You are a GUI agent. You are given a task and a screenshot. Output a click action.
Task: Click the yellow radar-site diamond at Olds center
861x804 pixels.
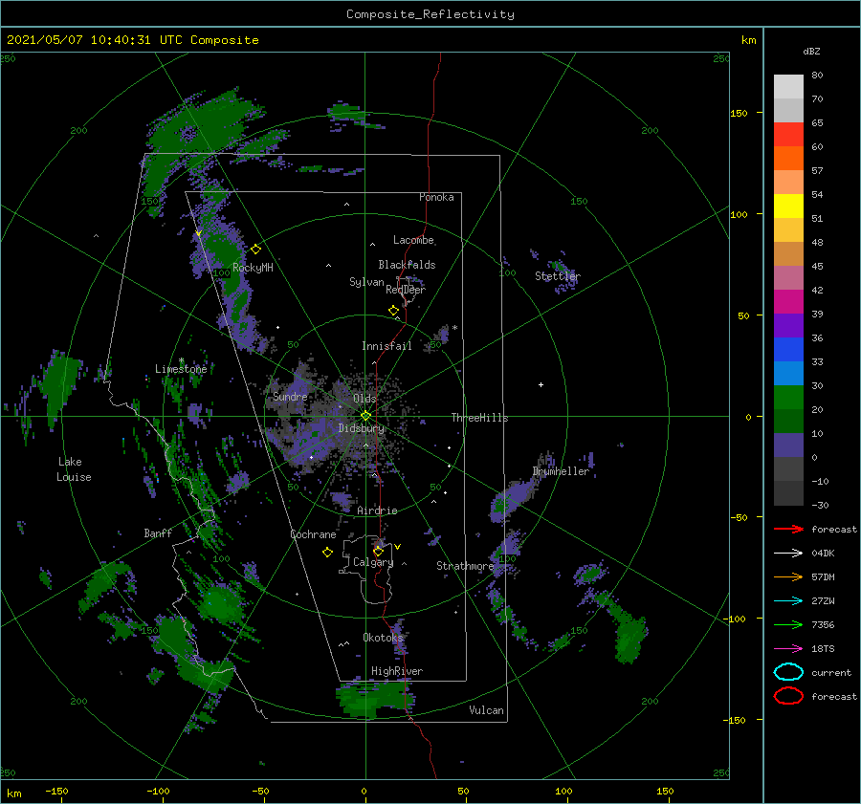365,416
